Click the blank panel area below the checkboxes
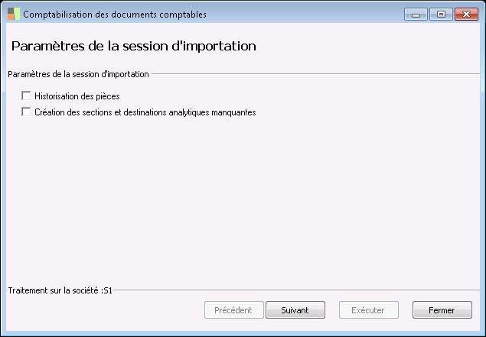The image size is (486, 337). (x=243, y=199)
